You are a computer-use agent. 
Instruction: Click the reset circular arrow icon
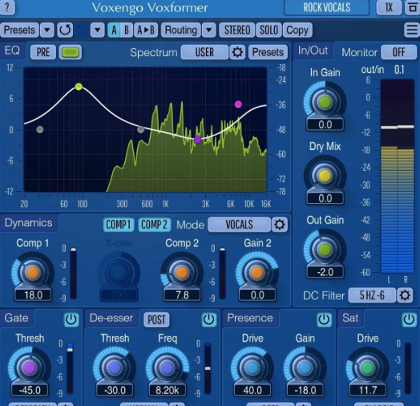(x=65, y=30)
